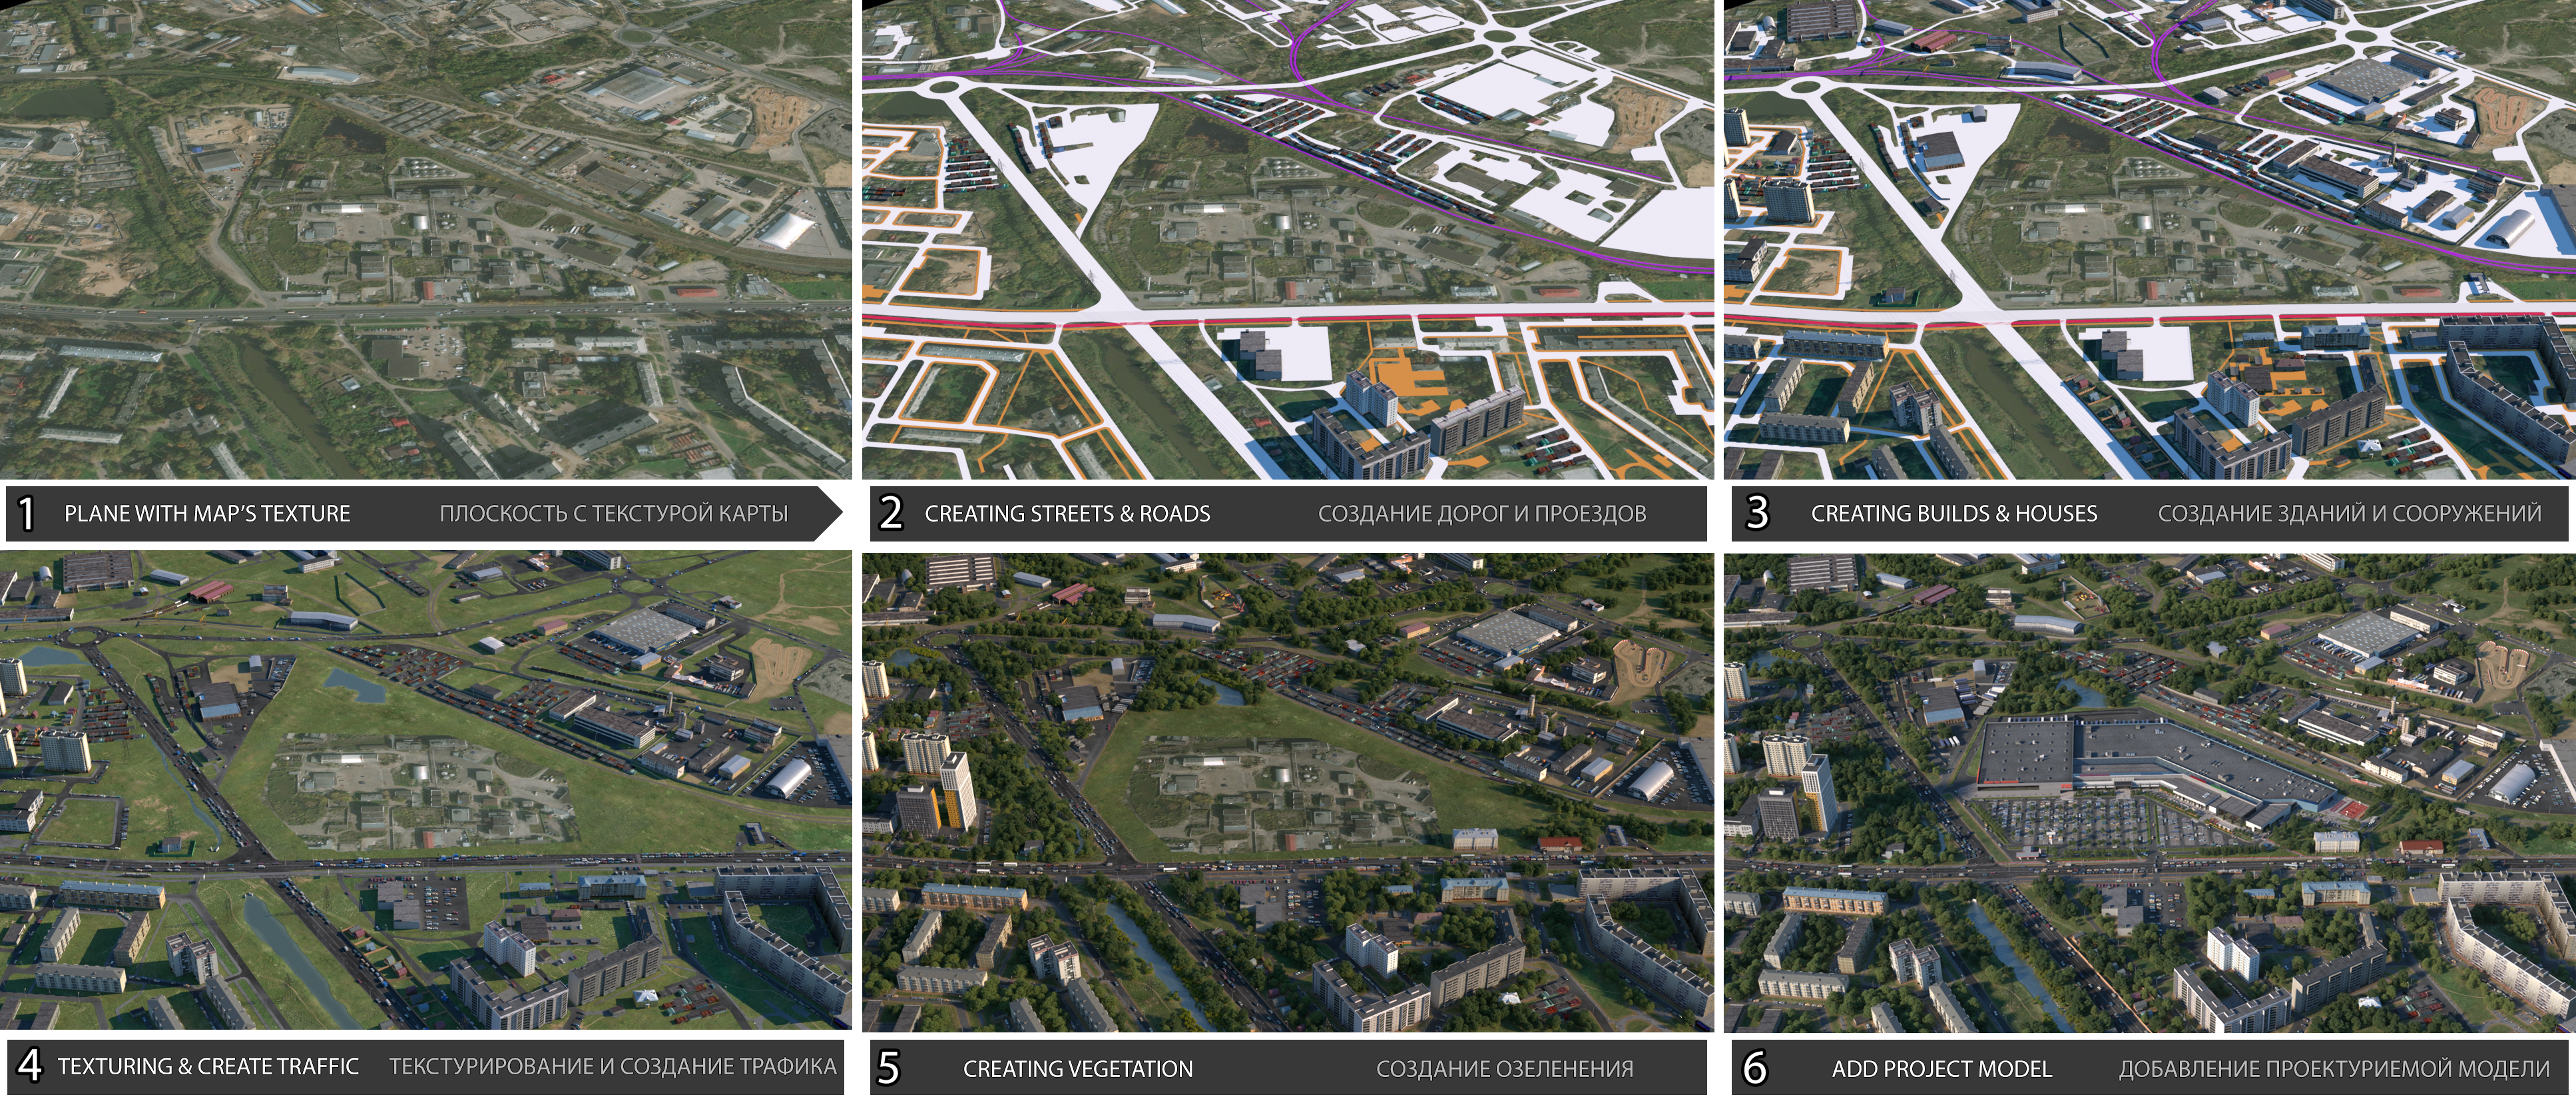Select the streets and roads stage image
Screen dimensions: 2576x1105
click(x=1287, y=240)
